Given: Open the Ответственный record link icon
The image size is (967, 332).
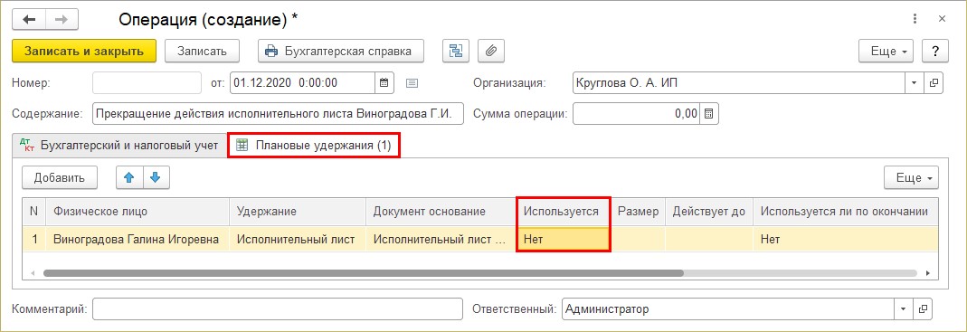Looking at the screenshot, I should (924, 308).
